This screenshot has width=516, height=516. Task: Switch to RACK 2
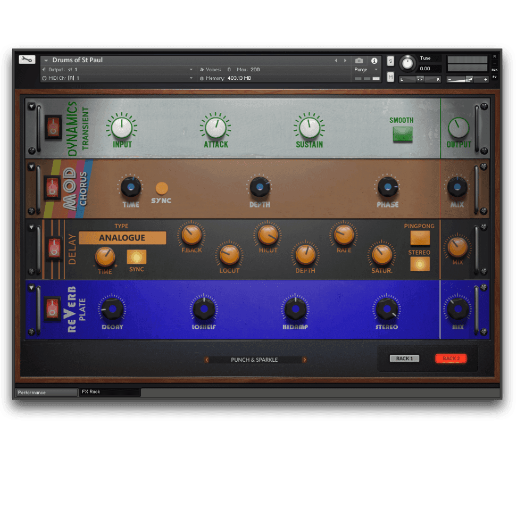[451, 359]
